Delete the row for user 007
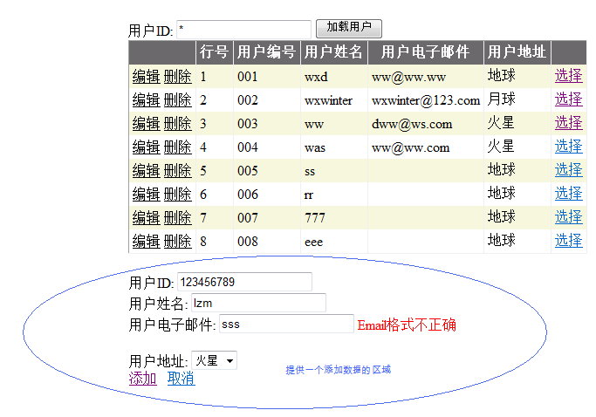Image resolution: width=596 pixels, height=417 pixels. pyautogui.click(x=178, y=218)
